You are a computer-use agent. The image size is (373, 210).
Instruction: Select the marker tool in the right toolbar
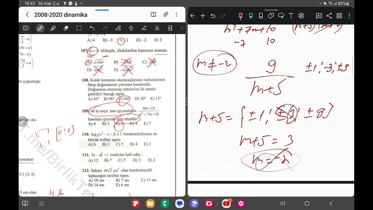click(x=251, y=16)
